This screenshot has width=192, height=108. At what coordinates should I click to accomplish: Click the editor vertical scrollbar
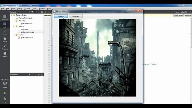[x=191, y=60]
